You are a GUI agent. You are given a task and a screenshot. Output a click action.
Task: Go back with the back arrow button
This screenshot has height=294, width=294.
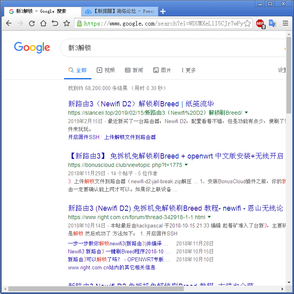pyautogui.click(x=9, y=23)
